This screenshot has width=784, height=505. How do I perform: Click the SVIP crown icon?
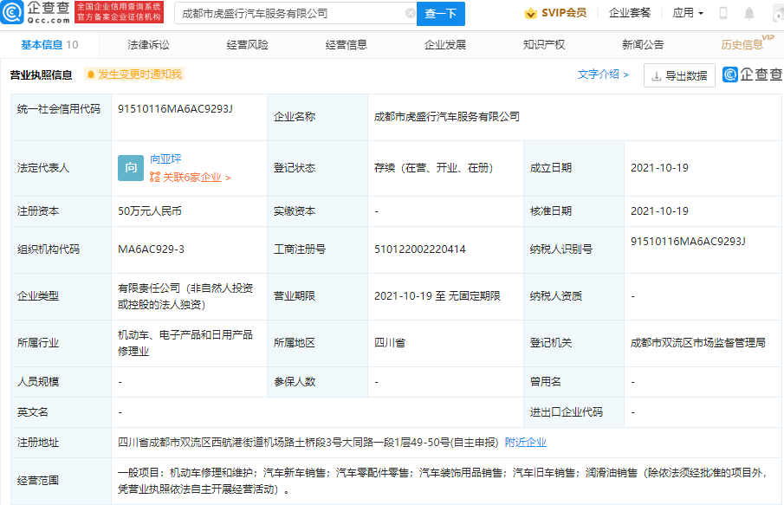[x=529, y=14]
